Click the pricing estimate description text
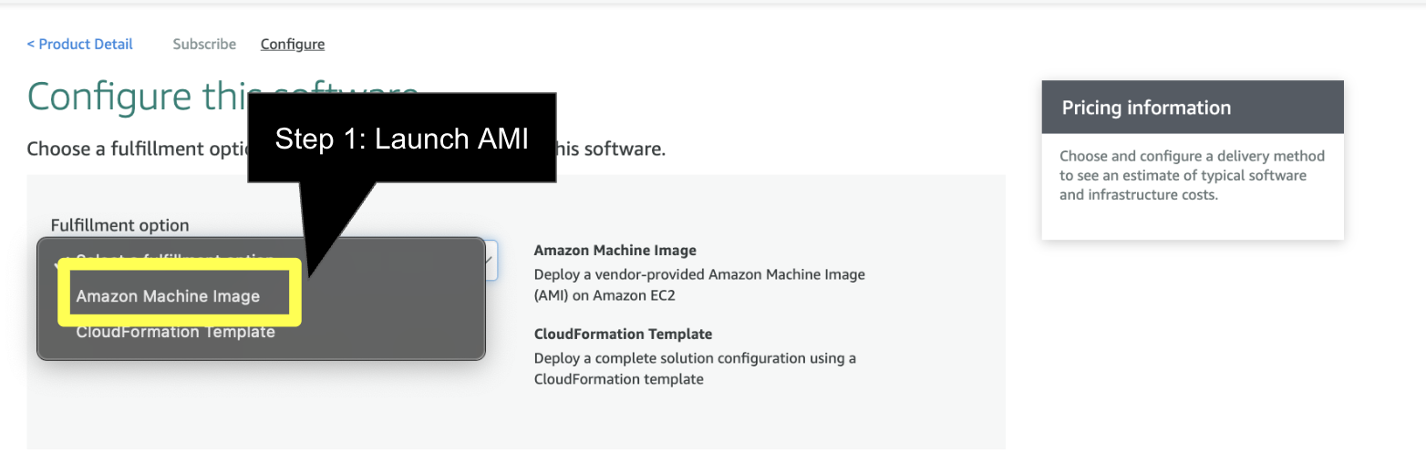The height and width of the screenshot is (474, 1426). click(x=1191, y=175)
